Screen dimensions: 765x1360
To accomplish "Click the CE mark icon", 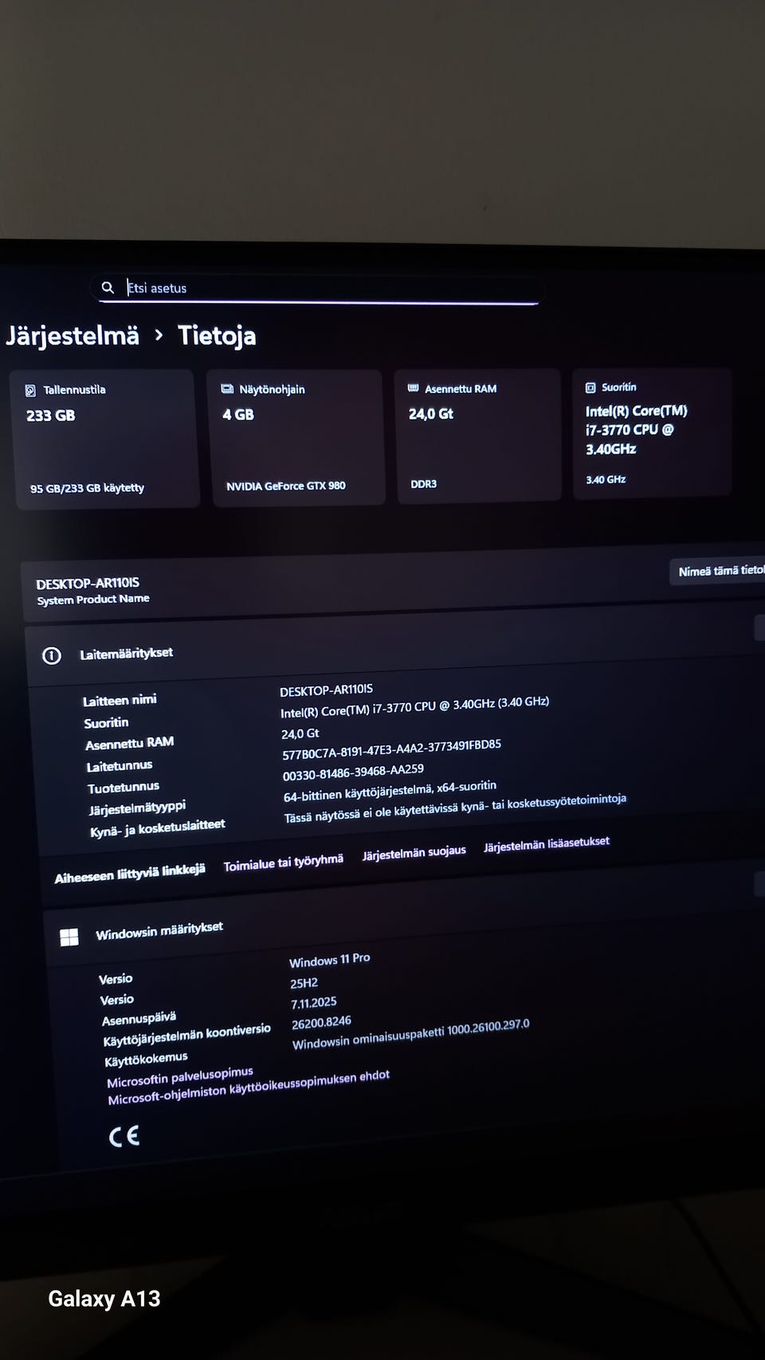I will 124,1136.
